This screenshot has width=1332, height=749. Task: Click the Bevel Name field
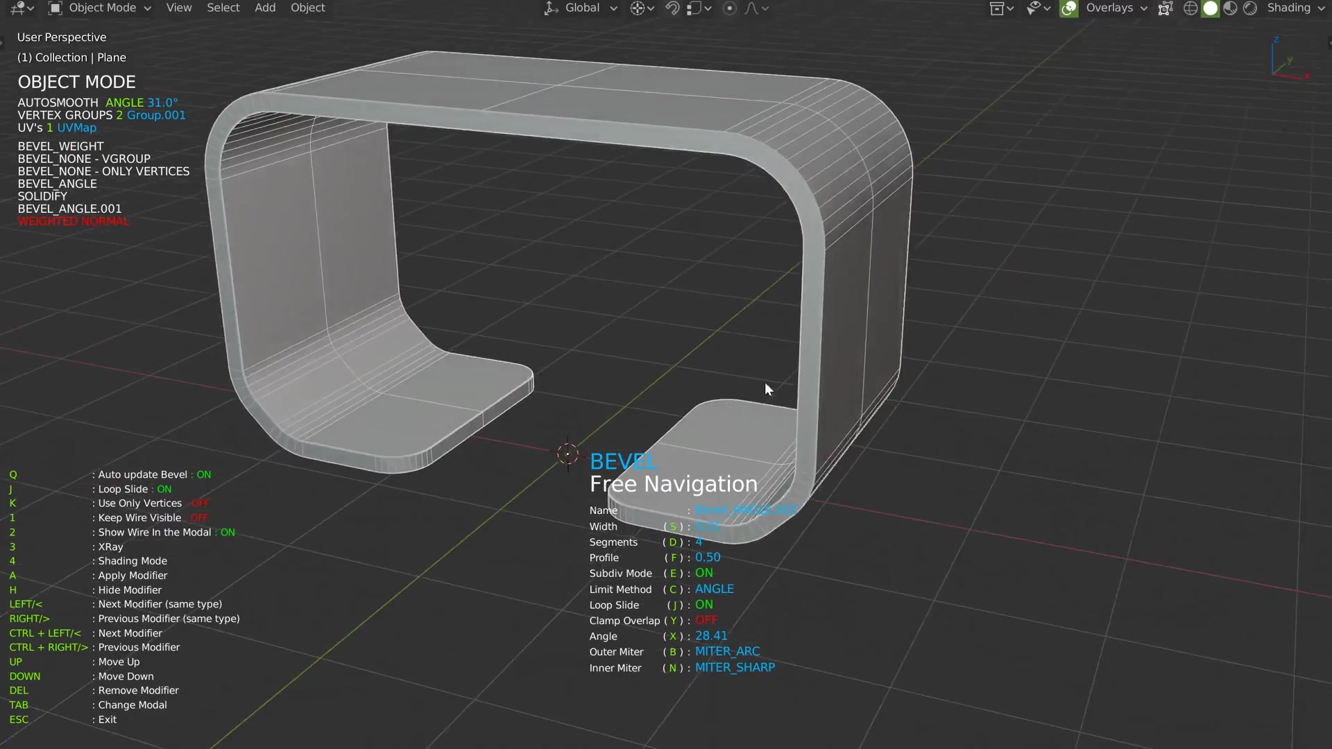coord(746,510)
